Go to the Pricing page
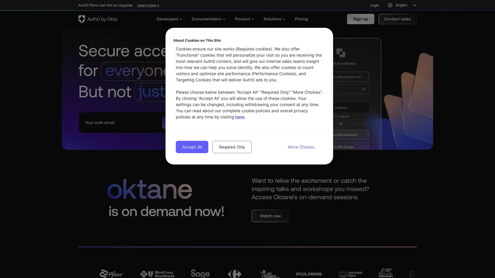This screenshot has width=495, height=278. tap(301, 19)
